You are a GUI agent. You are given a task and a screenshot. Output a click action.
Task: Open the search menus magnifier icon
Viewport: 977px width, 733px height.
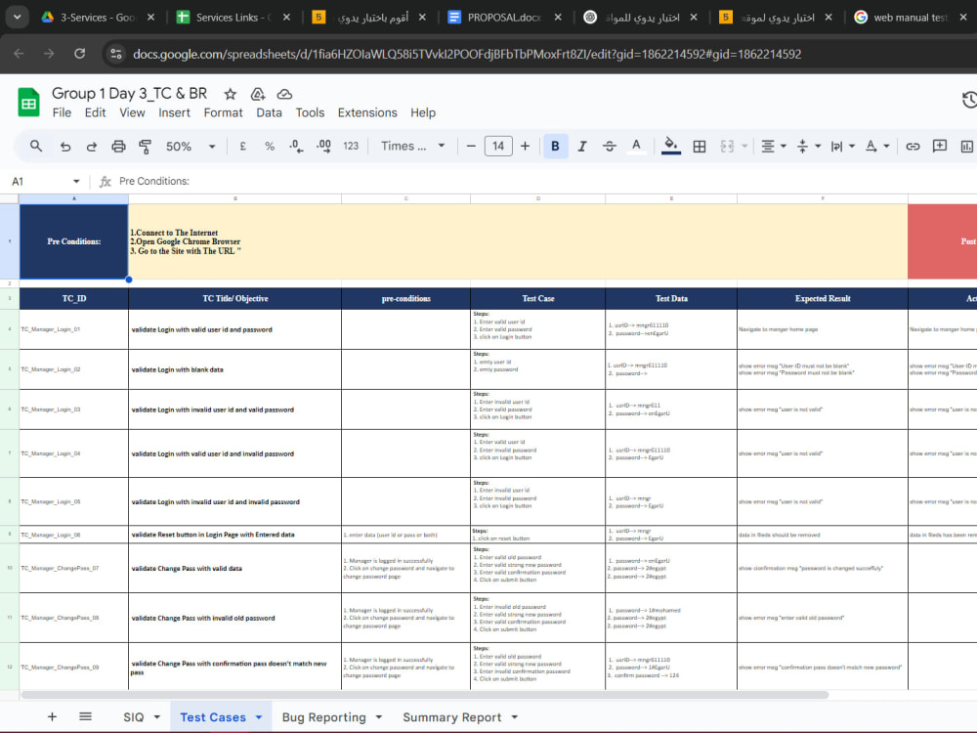point(36,146)
